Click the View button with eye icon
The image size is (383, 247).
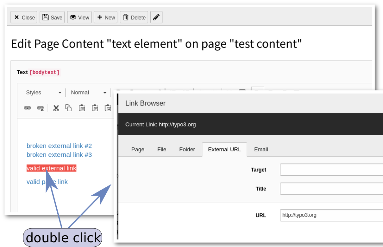(x=79, y=17)
